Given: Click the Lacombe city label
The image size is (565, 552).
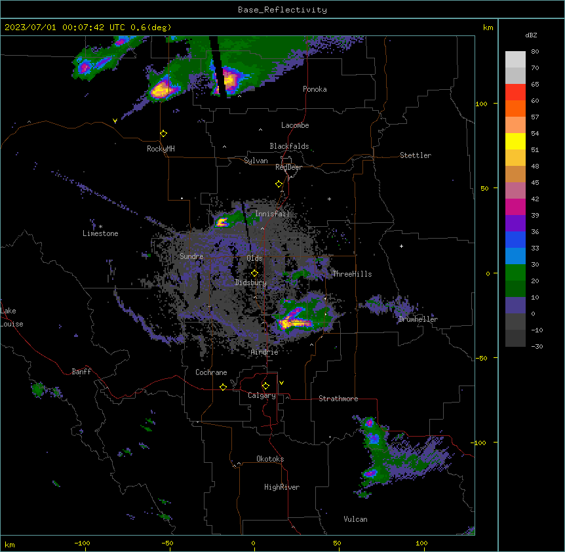Looking at the screenshot, I should (295, 125).
